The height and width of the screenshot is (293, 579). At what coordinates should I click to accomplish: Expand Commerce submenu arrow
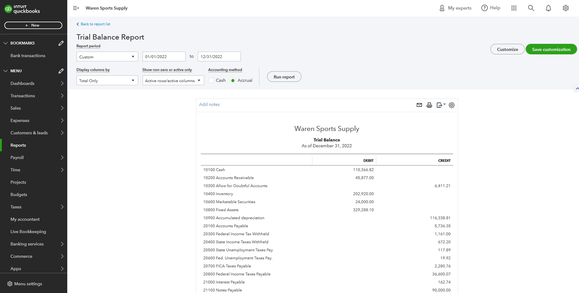62,257
